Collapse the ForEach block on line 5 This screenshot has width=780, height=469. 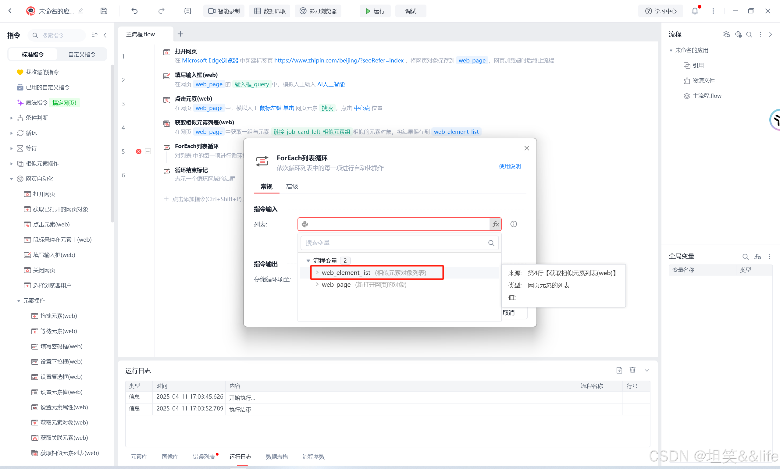(x=148, y=151)
